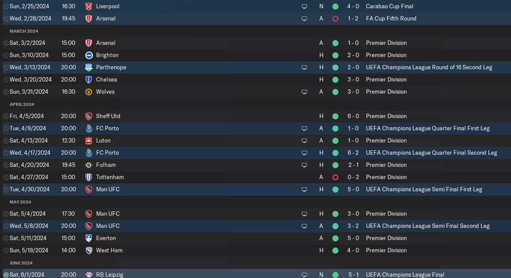Viewport: 511px width, 278px height.
Task: Open the Chelsea team link
Action: (106, 80)
